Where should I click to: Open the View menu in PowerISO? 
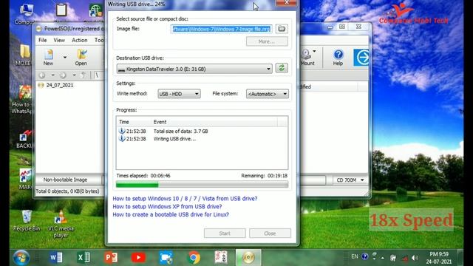[59, 40]
